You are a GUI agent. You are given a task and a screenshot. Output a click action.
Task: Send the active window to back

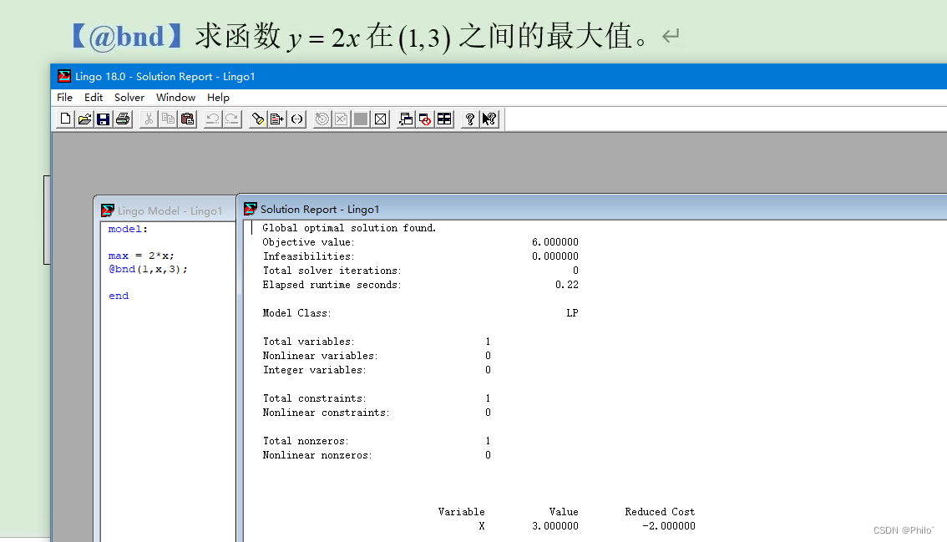click(x=406, y=119)
